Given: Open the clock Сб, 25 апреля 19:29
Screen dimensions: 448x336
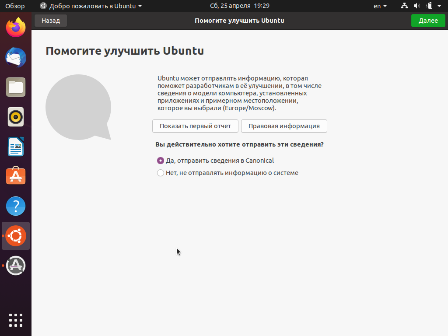Looking at the screenshot, I should pos(239,6).
